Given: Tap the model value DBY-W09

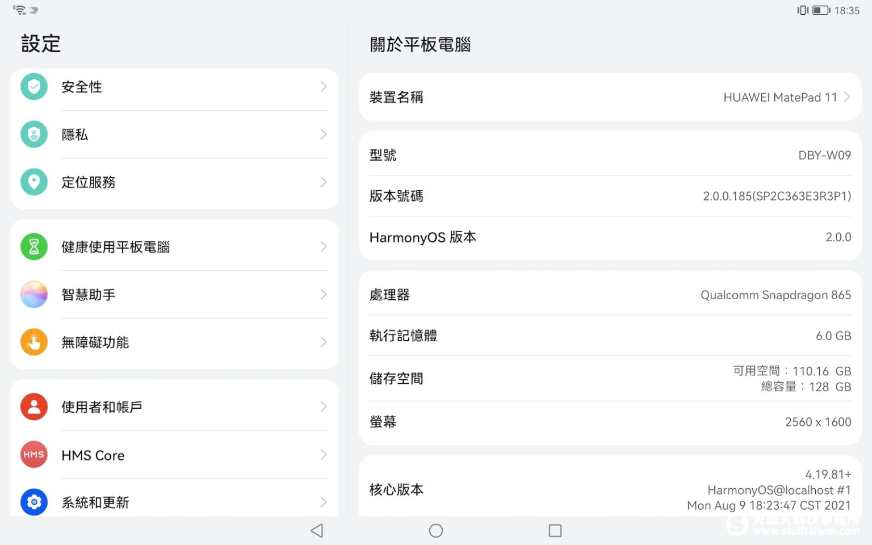Looking at the screenshot, I should (824, 155).
